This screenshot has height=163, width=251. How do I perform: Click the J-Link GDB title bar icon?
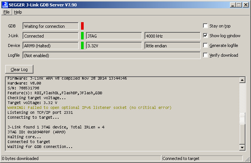pyautogui.click(x=5, y=5)
